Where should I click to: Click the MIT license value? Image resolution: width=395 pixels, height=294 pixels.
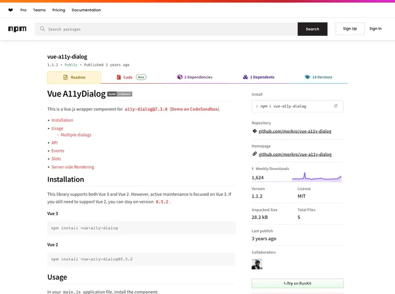click(301, 196)
